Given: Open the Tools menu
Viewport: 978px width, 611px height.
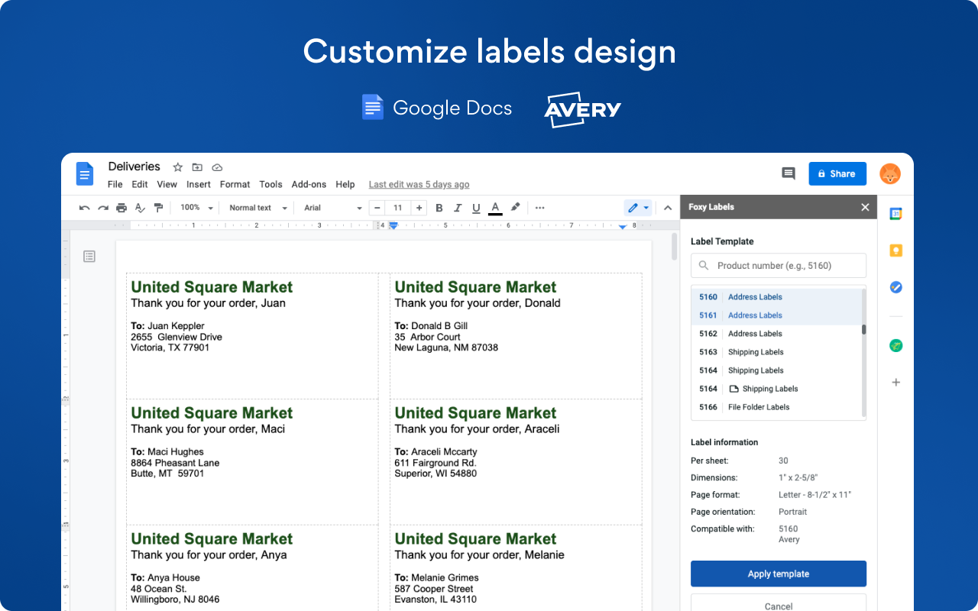Looking at the screenshot, I should pos(270,184).
